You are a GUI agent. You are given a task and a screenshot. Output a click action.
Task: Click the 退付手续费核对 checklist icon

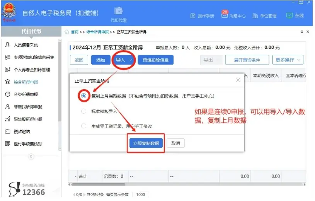pos(7,144)
